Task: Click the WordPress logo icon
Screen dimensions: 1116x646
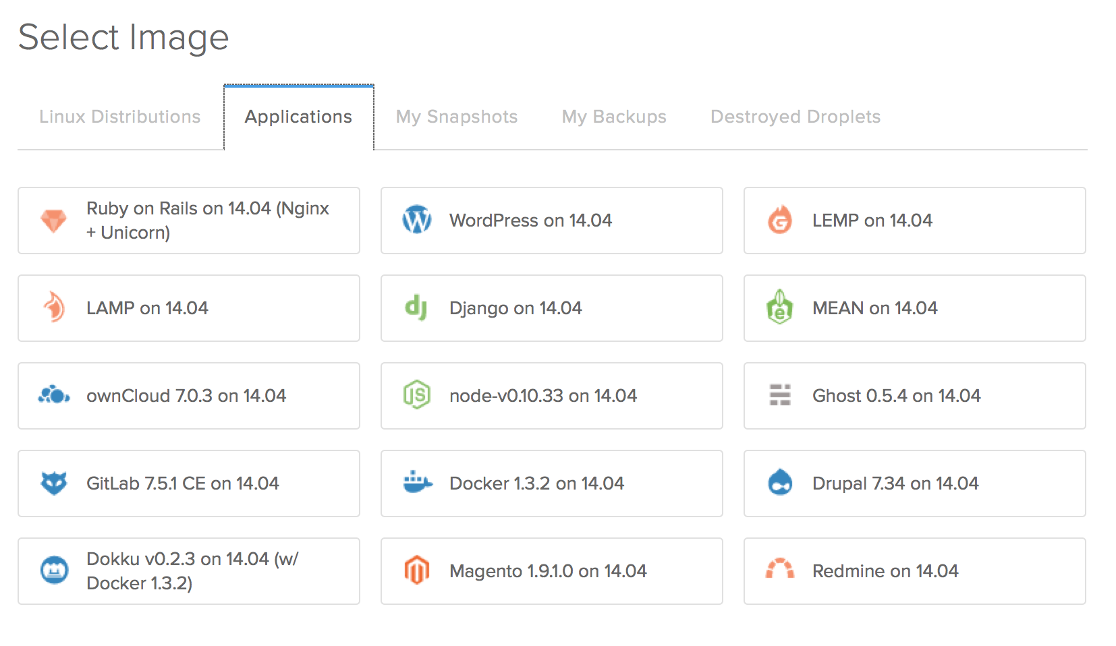Action: click(x=417, y=220)
